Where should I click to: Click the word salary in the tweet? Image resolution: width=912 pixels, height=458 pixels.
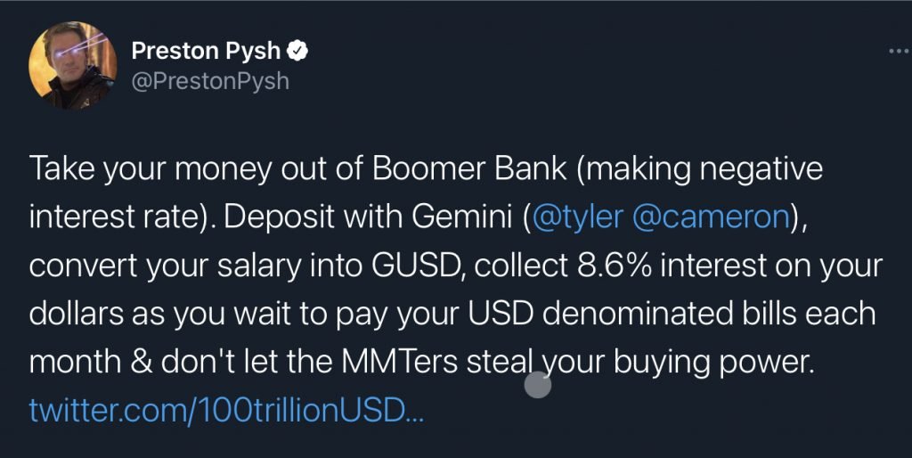pos(259,266)
